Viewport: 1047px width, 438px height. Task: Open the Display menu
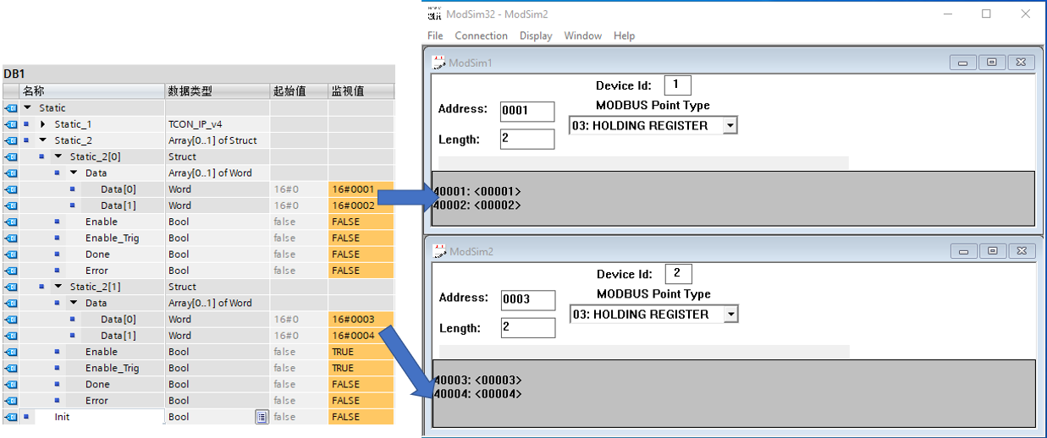tap(536, 36)
